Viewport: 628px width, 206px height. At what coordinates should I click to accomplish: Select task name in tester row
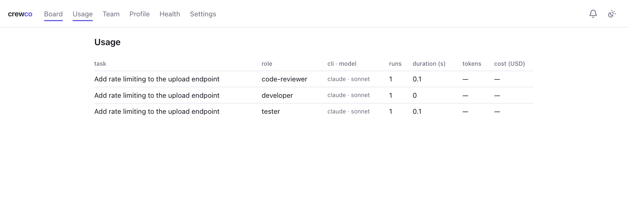157,112
